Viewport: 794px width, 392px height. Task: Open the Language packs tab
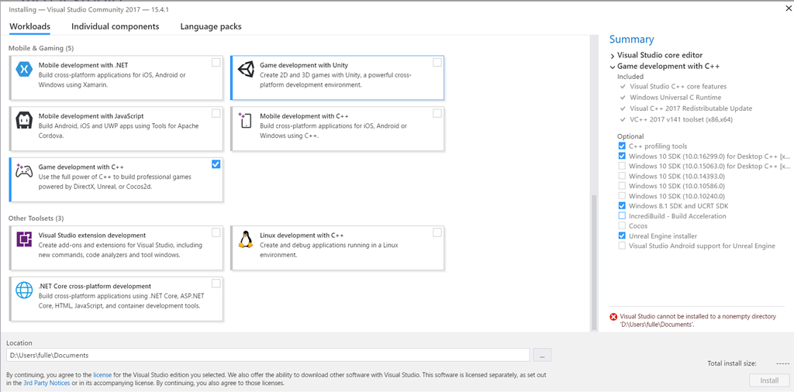pyautogui.click(x=211, y=26)
